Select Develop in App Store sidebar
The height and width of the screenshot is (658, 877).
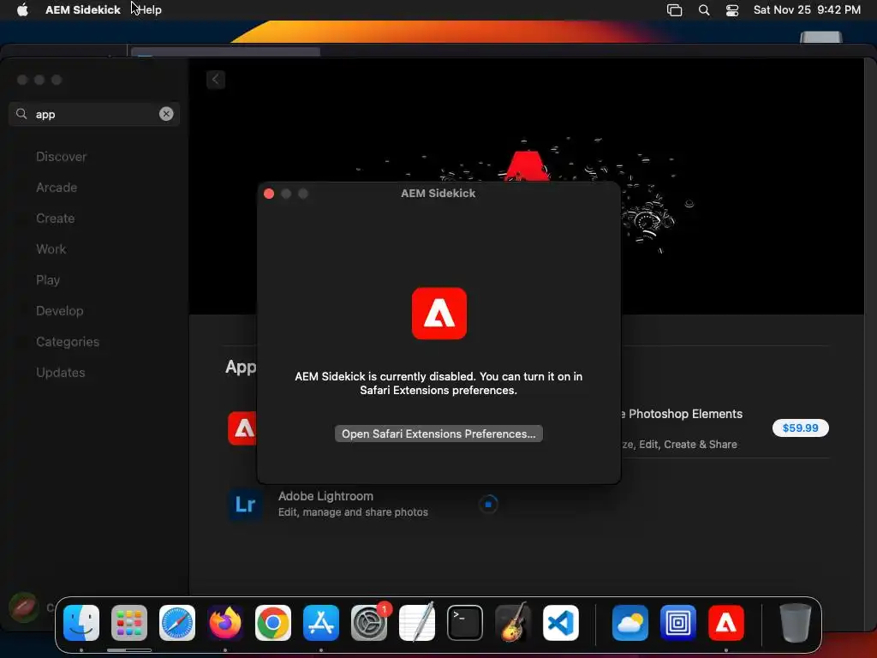(x=59, y=310)
